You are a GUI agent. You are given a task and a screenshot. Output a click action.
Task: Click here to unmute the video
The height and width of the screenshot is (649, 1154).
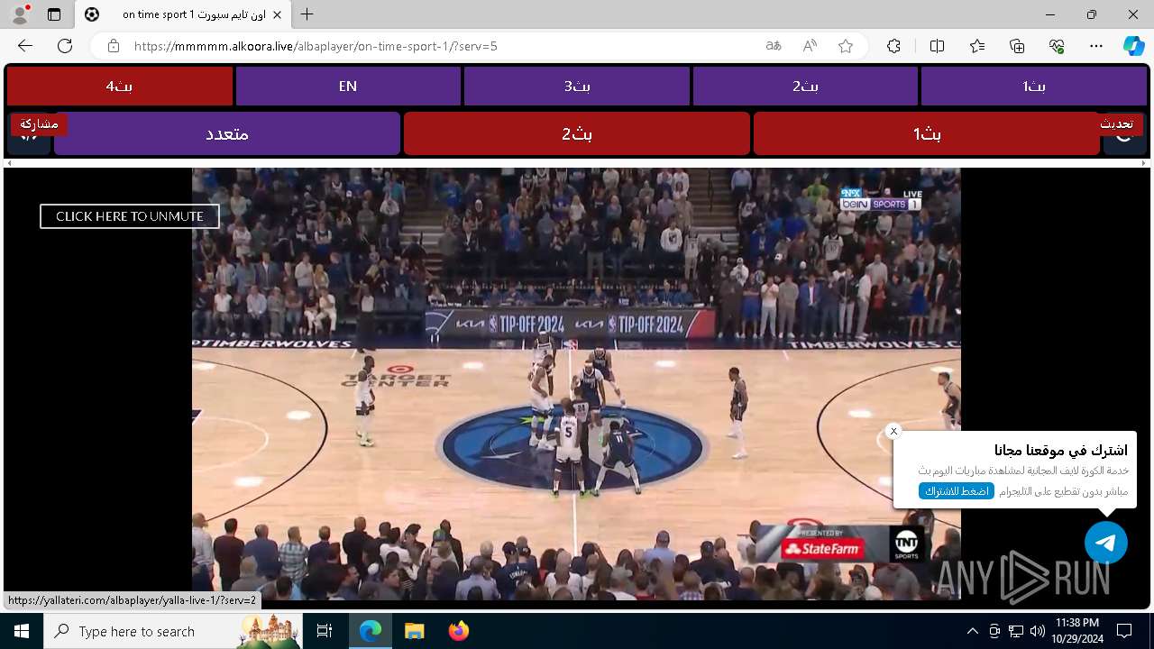click(130, 216)
